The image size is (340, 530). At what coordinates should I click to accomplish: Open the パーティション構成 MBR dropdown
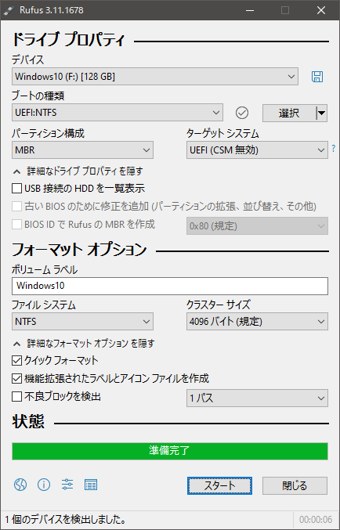(82, 150)
